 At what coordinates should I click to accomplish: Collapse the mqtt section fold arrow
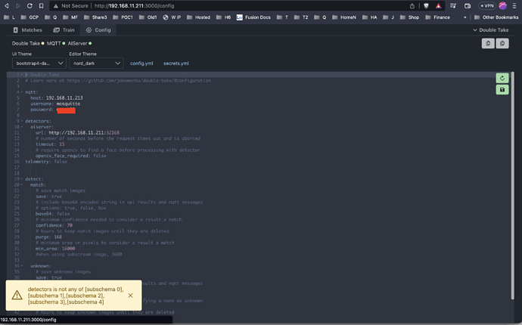point(22,92)
